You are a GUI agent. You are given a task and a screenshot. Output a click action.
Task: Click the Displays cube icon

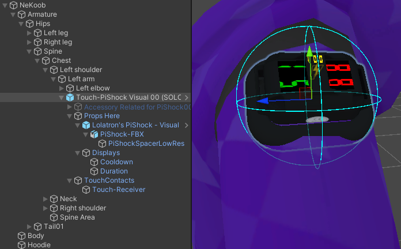(x=86, y=153)
